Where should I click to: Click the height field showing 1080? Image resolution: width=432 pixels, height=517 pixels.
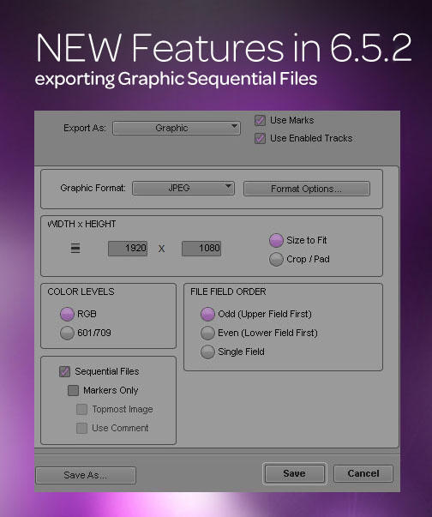click(x=201, y=248)
